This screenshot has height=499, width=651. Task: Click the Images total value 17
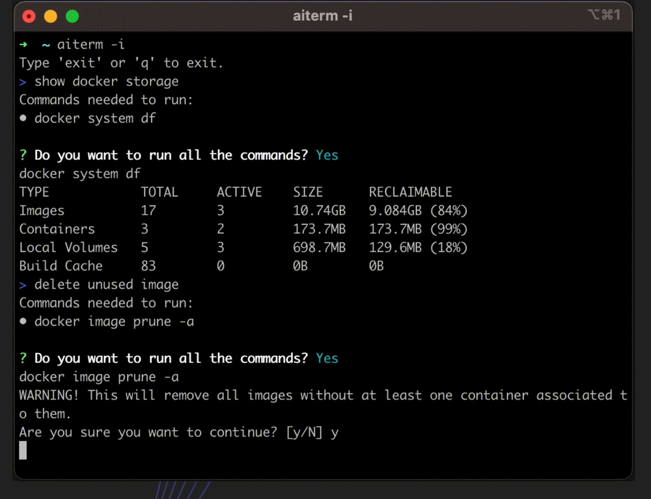(x=148, y=211)
